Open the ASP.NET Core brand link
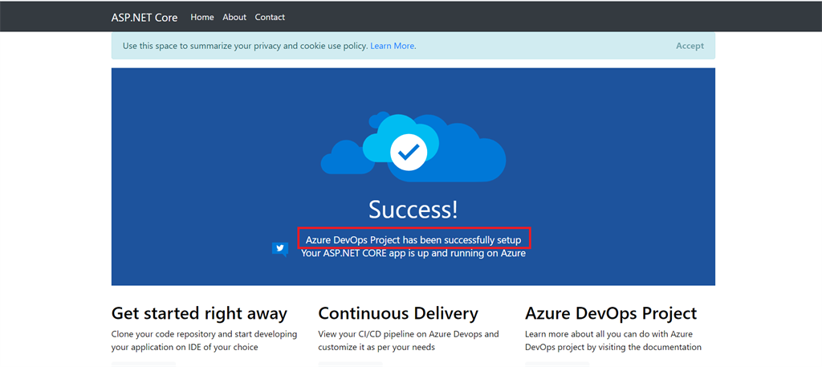This screenshot has height=367, width=822. (144, 18)
